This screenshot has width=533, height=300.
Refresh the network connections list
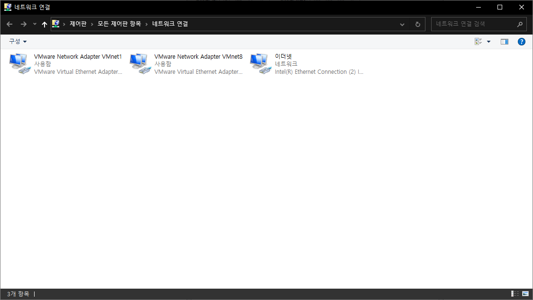418,24
